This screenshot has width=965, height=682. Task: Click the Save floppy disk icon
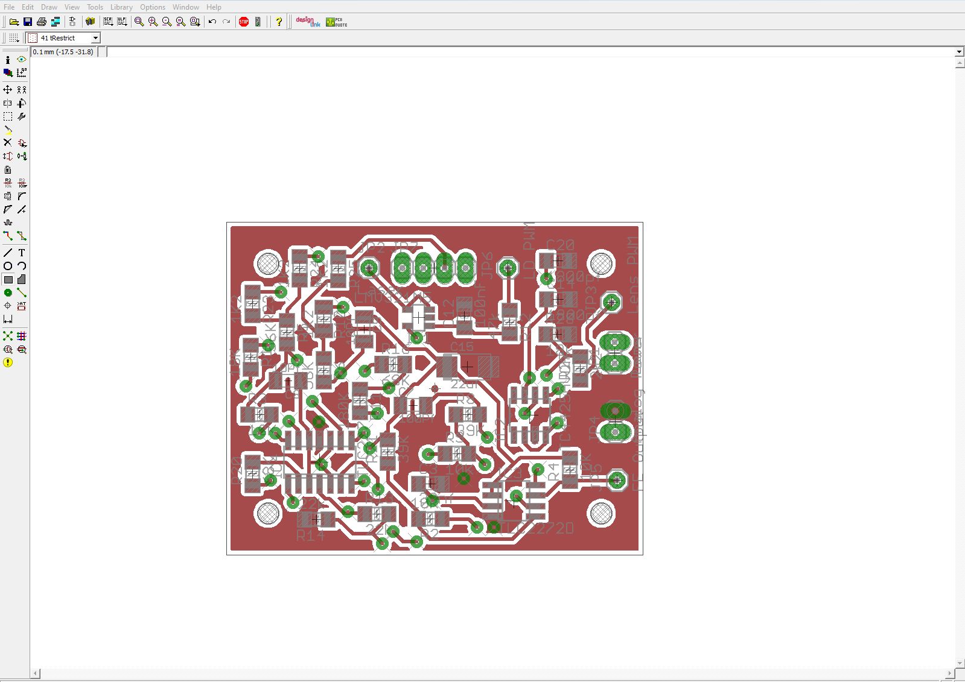(x=28, y=22)
